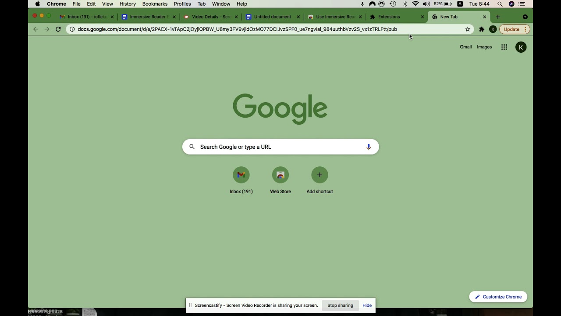Open the Inbox (191) shortcut
Screen dimensions: 561x316
[x=241, y=180]
